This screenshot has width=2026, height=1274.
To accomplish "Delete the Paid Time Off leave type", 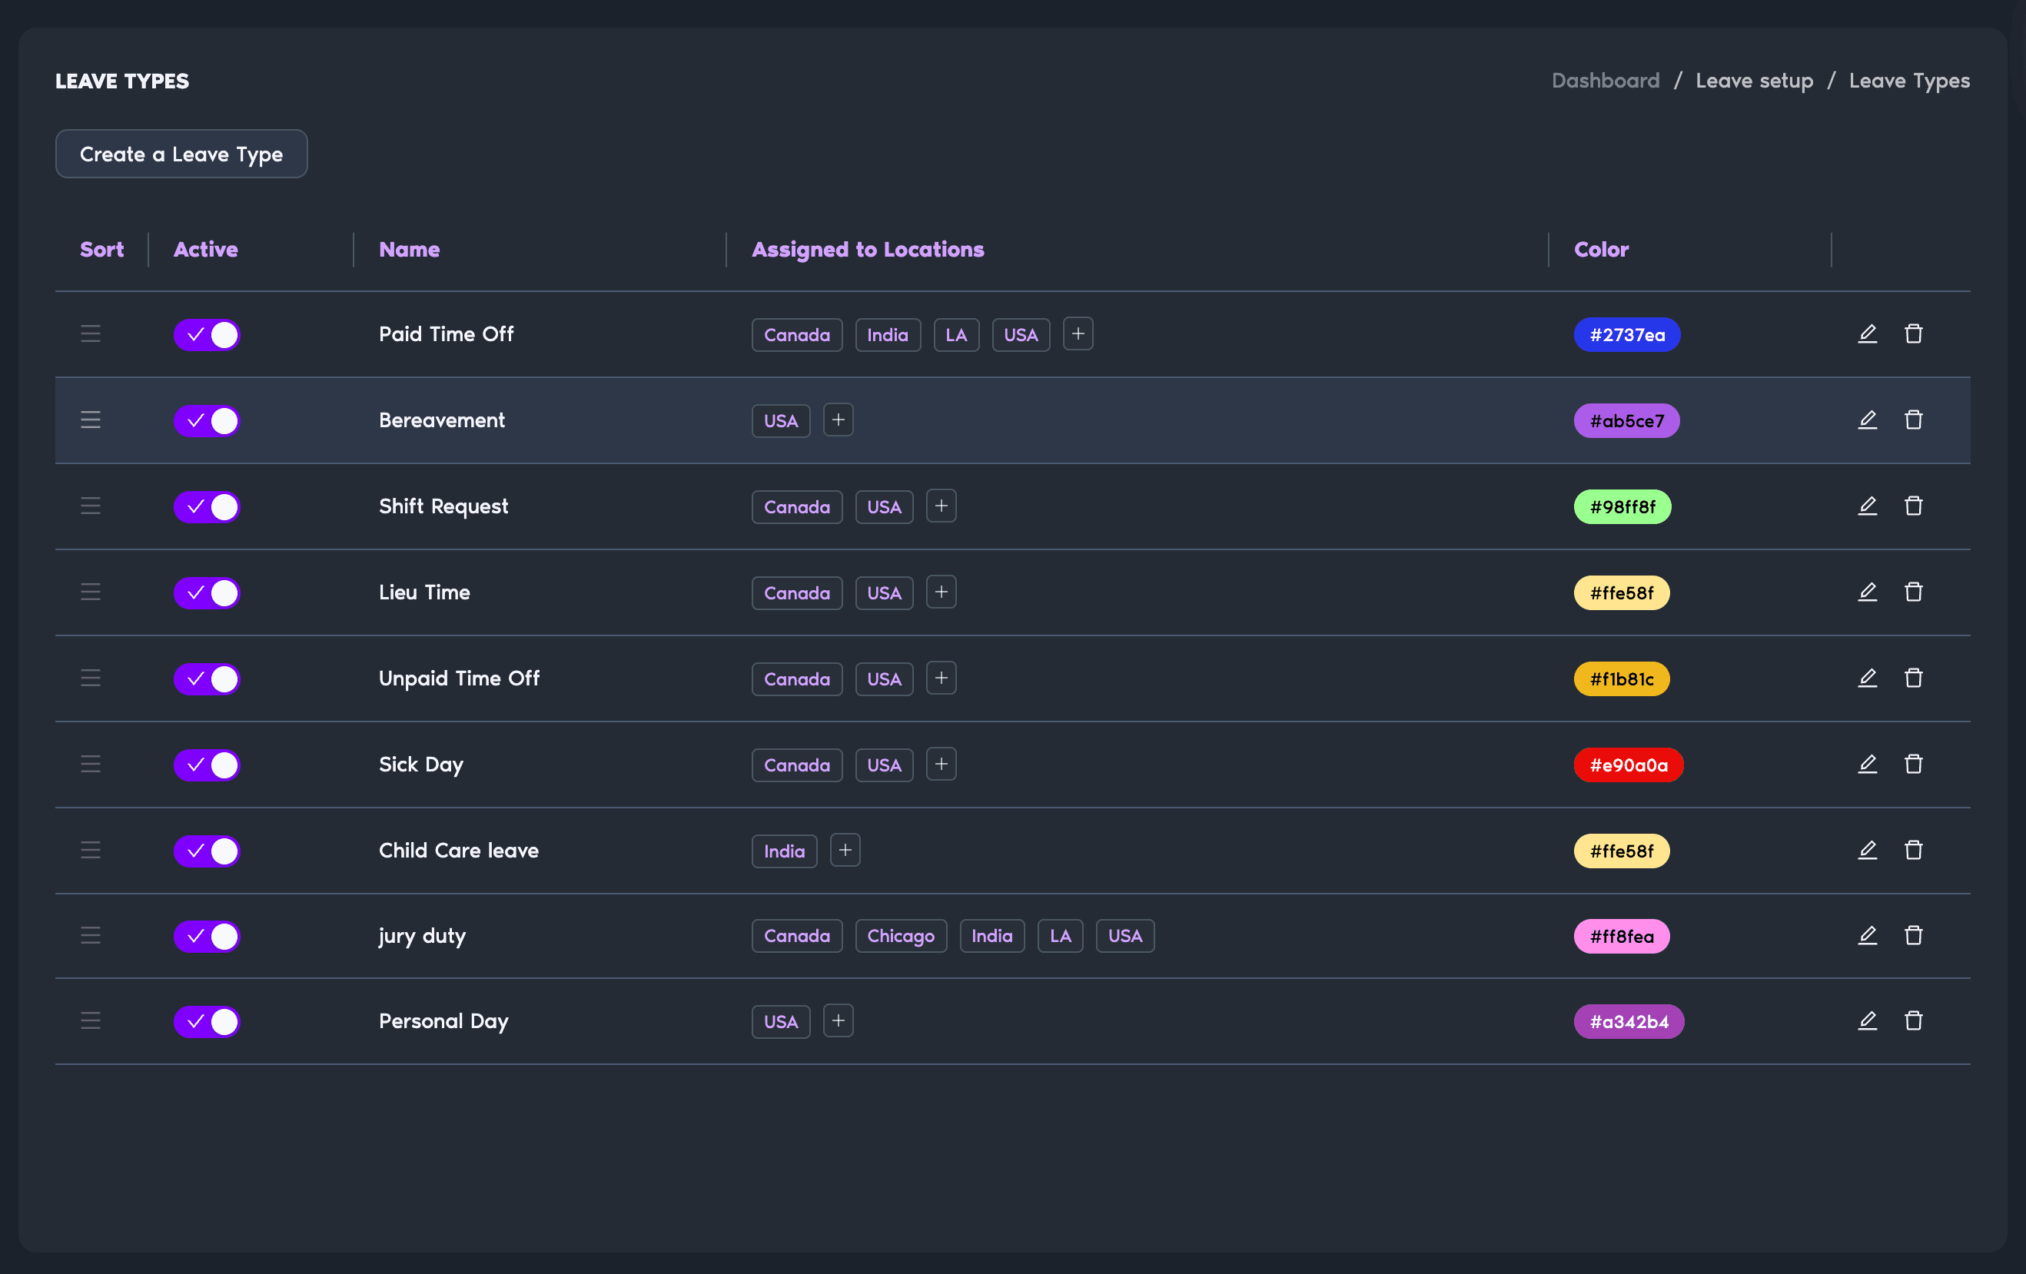I will click(1913, 333).
